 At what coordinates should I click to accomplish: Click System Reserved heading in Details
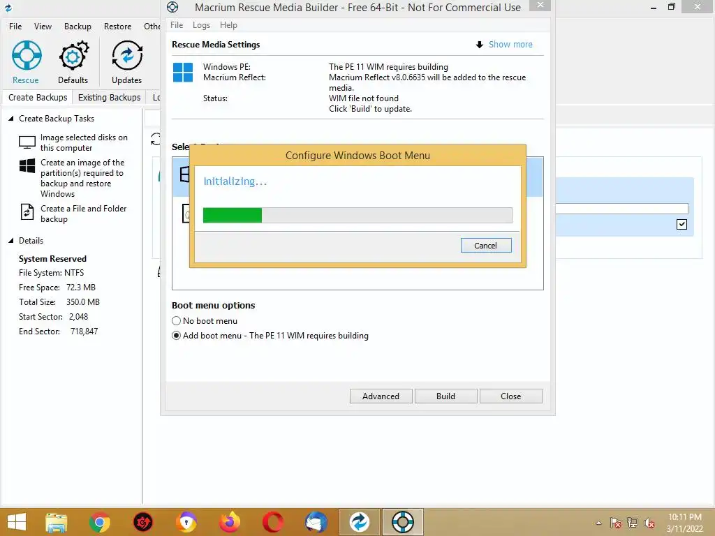pyautogui.click(x=52, y=259)
